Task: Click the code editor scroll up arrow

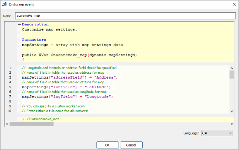Action: pyautogui.click(x=232, y=68)
